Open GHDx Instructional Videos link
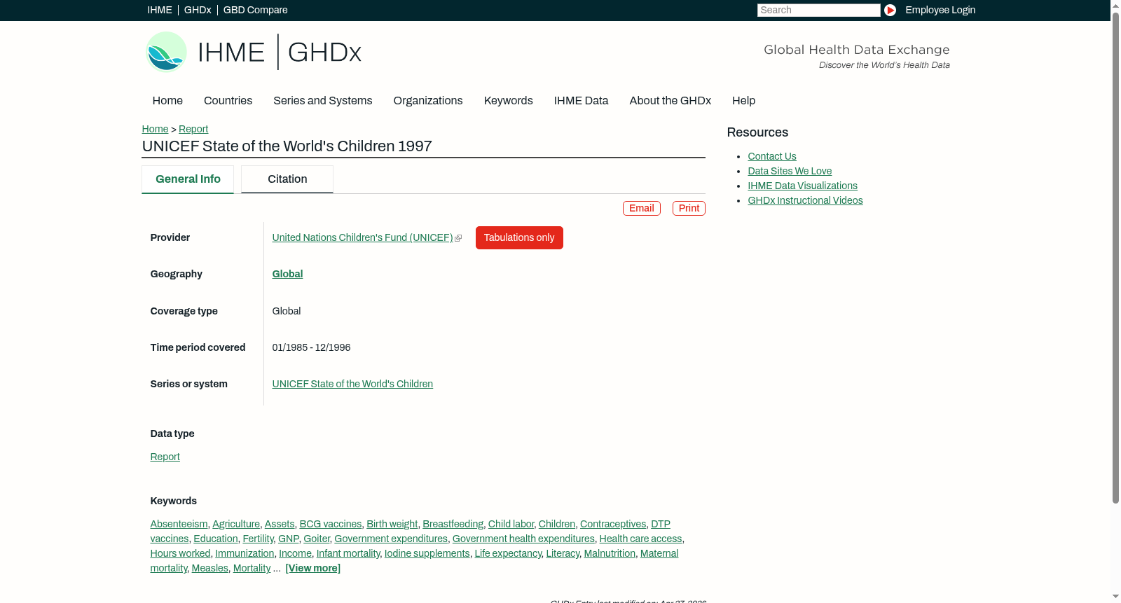The height and width of the screenshot is (603, 1121). 806,200
